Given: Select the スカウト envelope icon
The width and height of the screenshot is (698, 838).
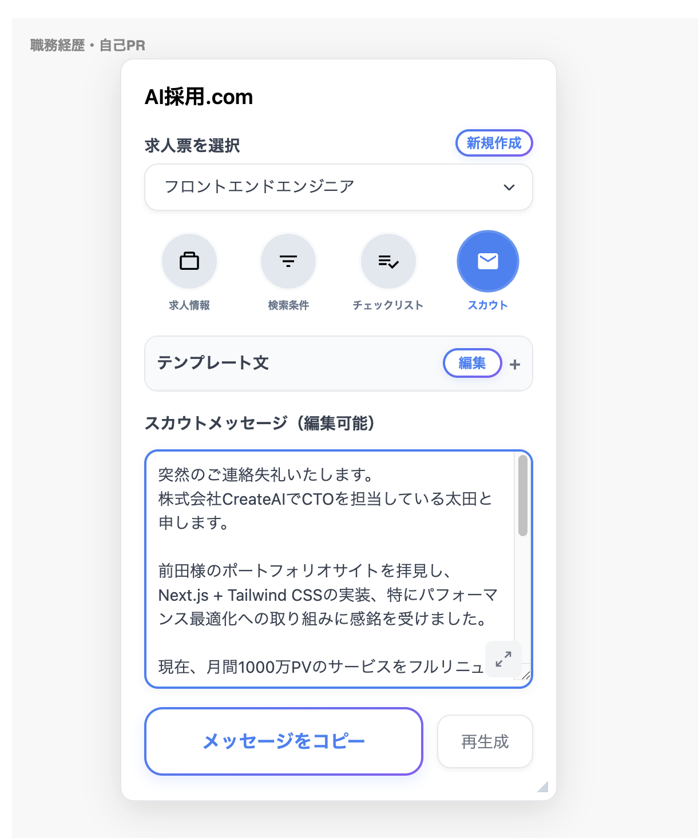Looking at the screenshot, I should (x=487, y=261).
